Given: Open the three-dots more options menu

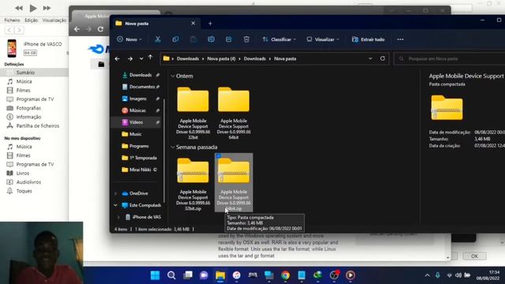Looking at the screenshot, I should coord(400,39).
